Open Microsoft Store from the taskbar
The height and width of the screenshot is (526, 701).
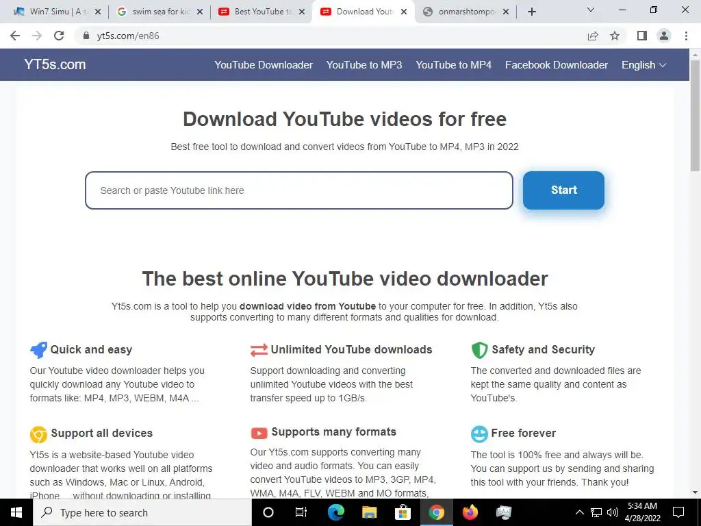(x=403, y=512)
